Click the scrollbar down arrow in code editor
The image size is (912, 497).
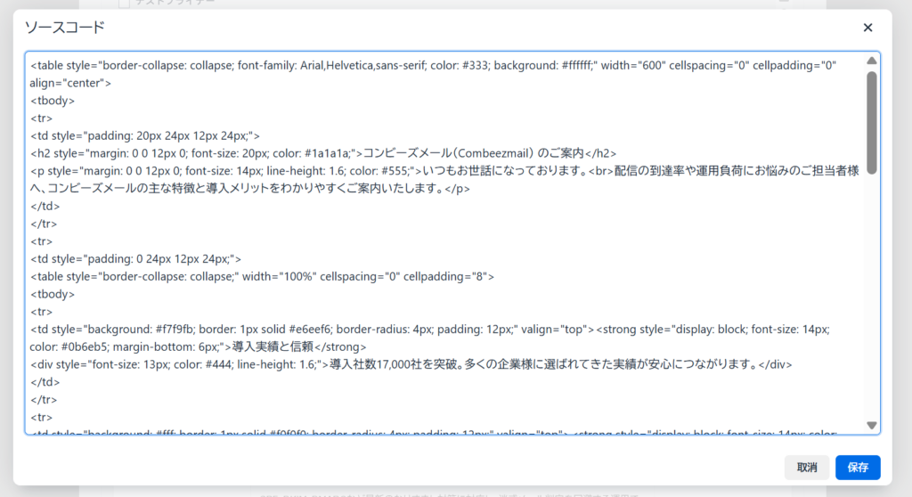(872, 426)
